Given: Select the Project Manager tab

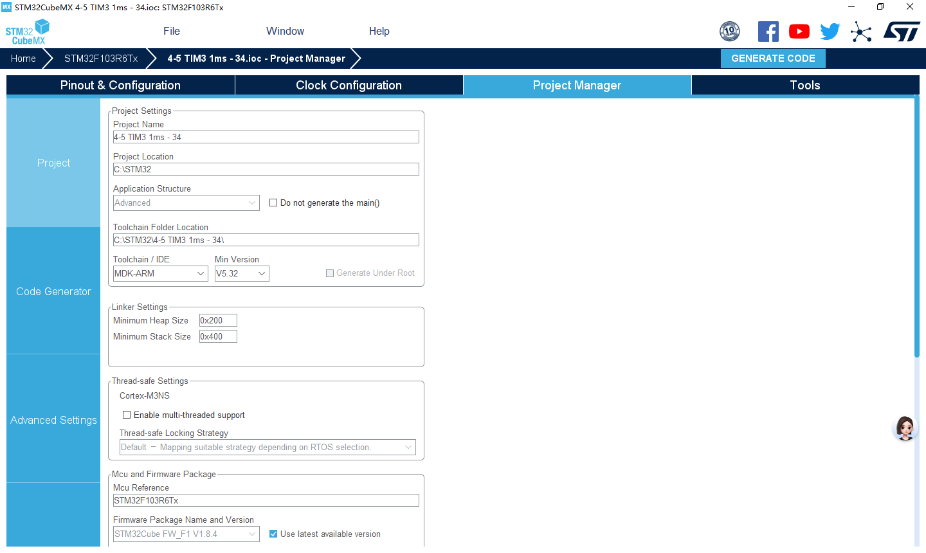Looking at the screenshot, I should (x=577, y=85).
